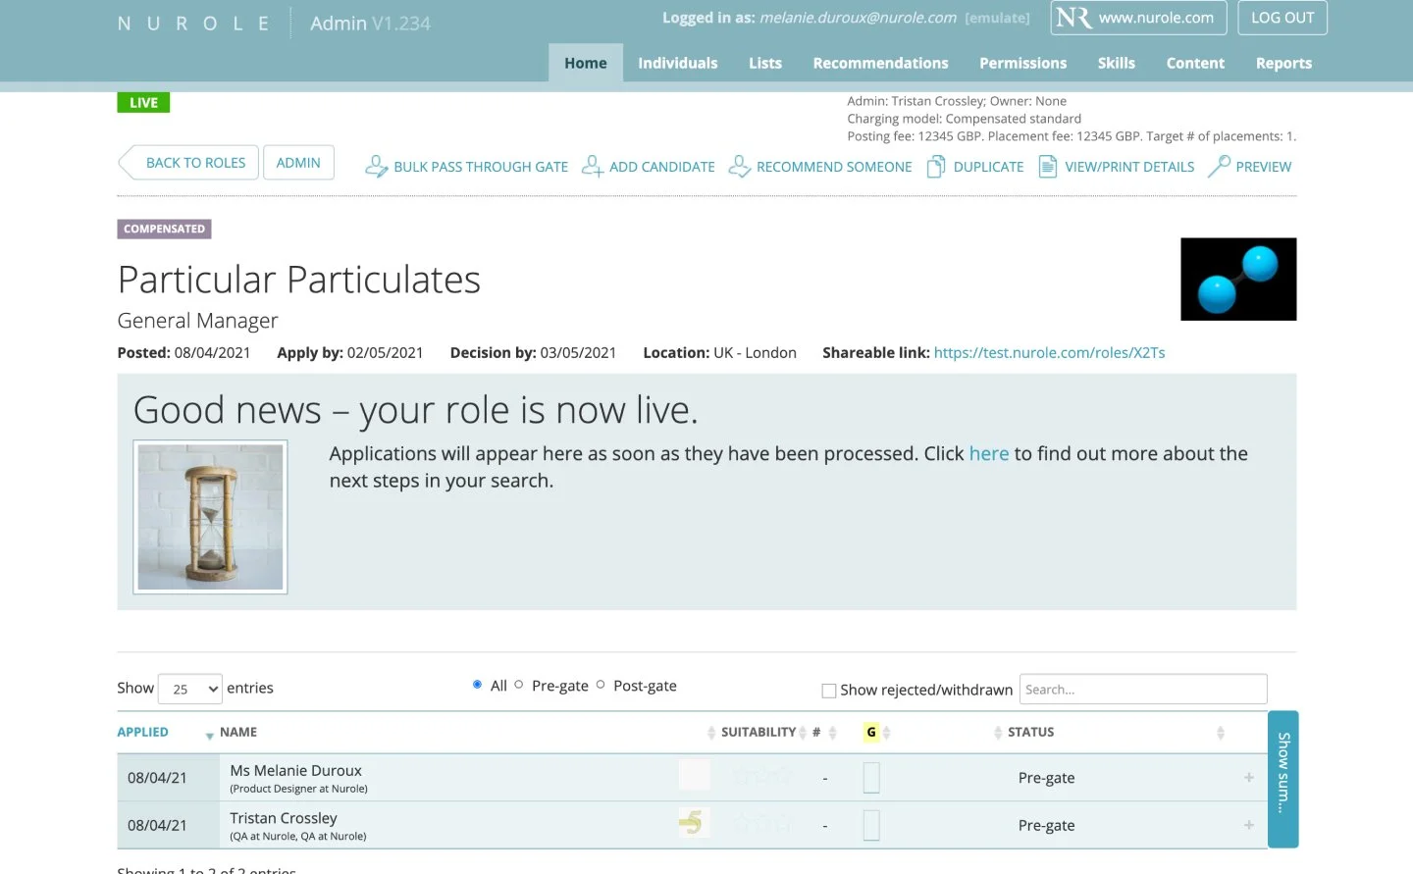Viewport: 1413px width, 874px height.
Task: Select the All radio button
Action: [477, 685]
